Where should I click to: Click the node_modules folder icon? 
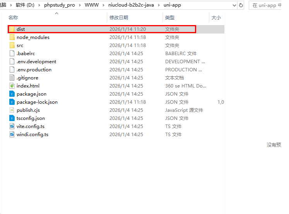[x=12, y=37]
